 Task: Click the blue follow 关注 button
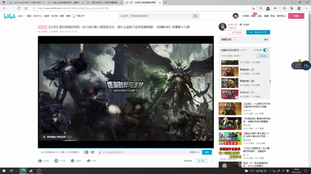point(258,32)
